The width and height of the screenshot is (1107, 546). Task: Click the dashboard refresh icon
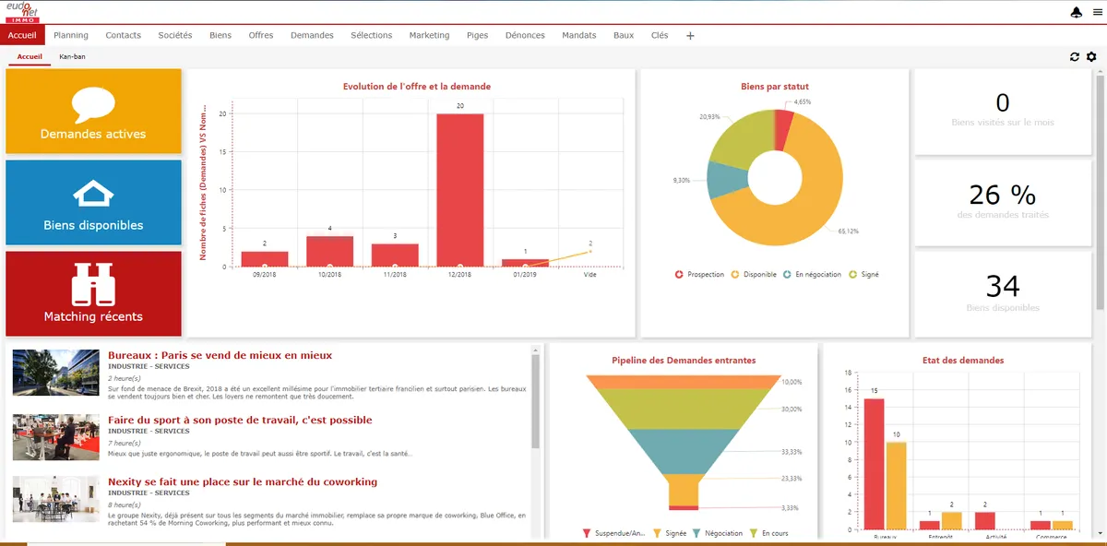point(1075,56)
